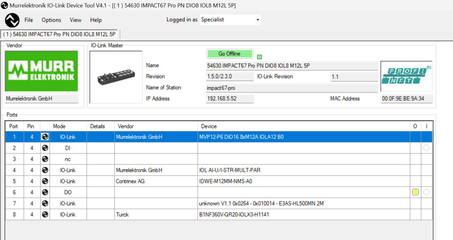Open the File menu

coord(29,20)
